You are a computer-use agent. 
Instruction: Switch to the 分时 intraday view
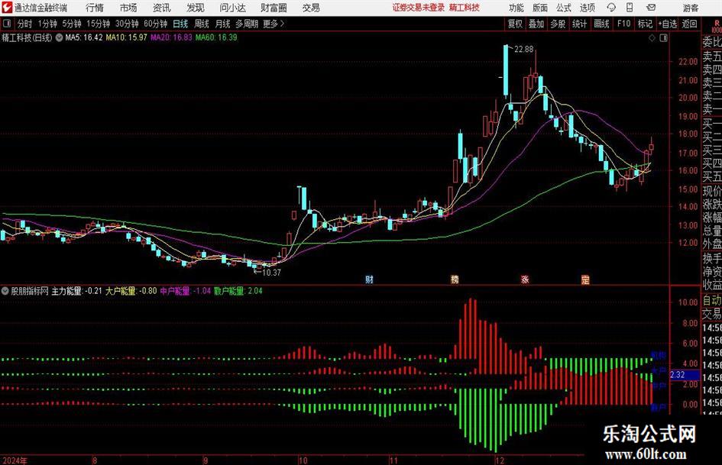25,24
